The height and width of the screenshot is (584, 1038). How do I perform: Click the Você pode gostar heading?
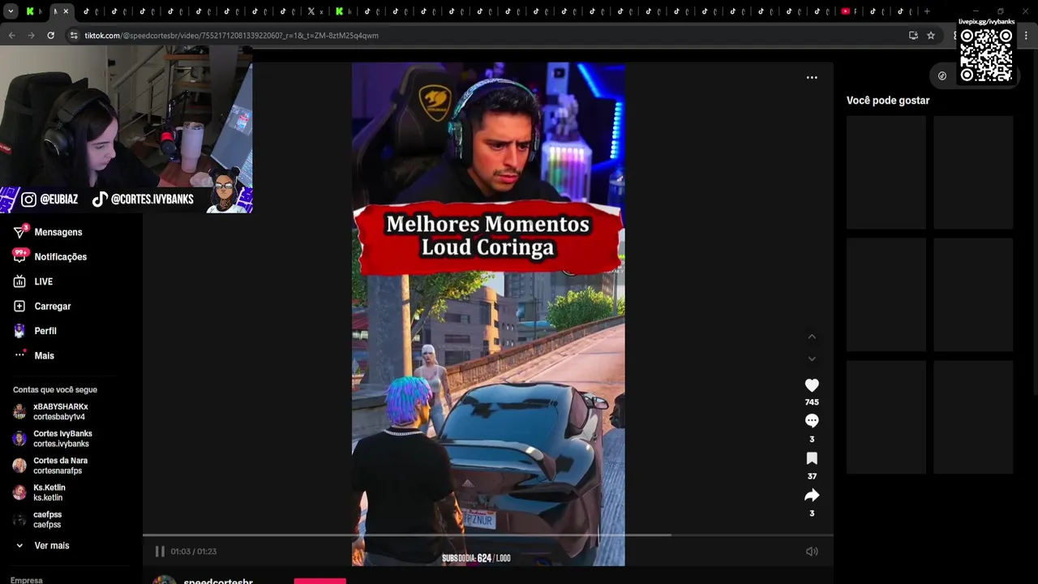click(x=888, y=101)
